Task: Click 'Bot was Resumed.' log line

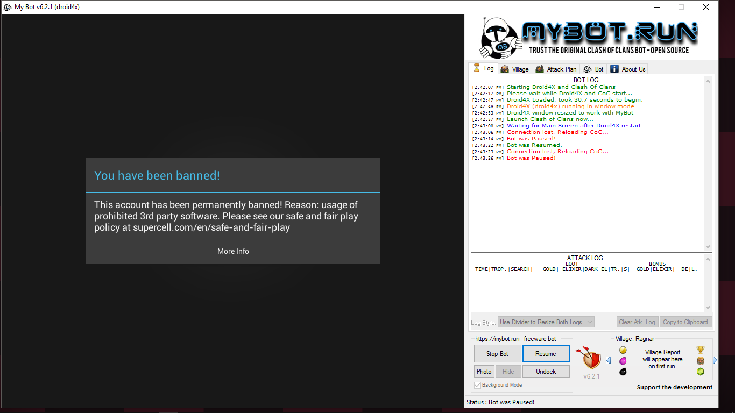Action: tap(534, 145)
